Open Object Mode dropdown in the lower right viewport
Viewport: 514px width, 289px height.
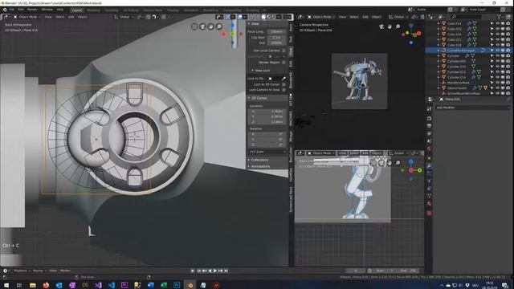click(x=320, y=153)
